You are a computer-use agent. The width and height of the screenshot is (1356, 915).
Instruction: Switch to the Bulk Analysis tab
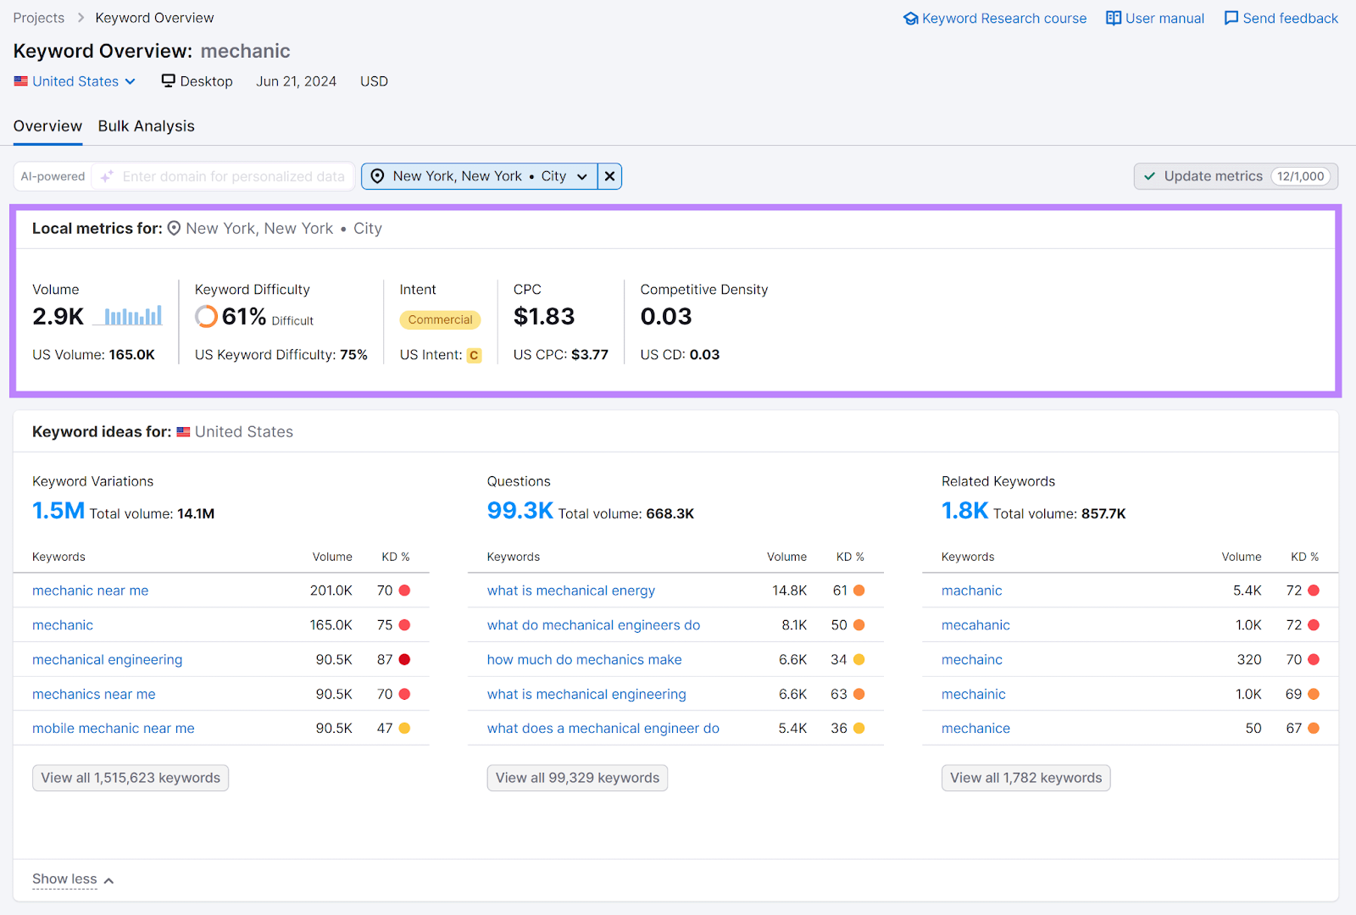point(146,125)
